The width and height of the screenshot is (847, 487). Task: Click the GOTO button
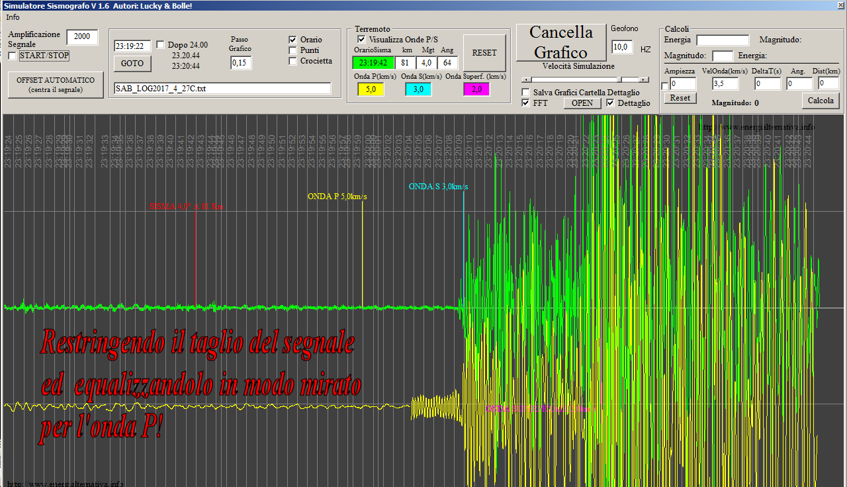click(132, 64)
